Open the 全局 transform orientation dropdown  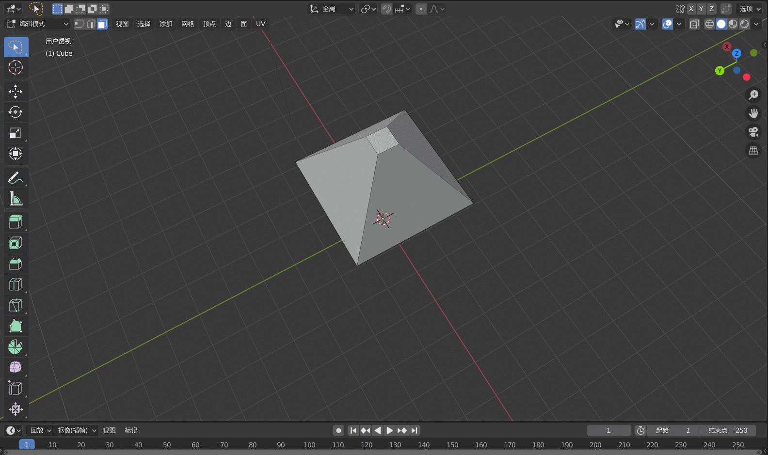(331, 9)
